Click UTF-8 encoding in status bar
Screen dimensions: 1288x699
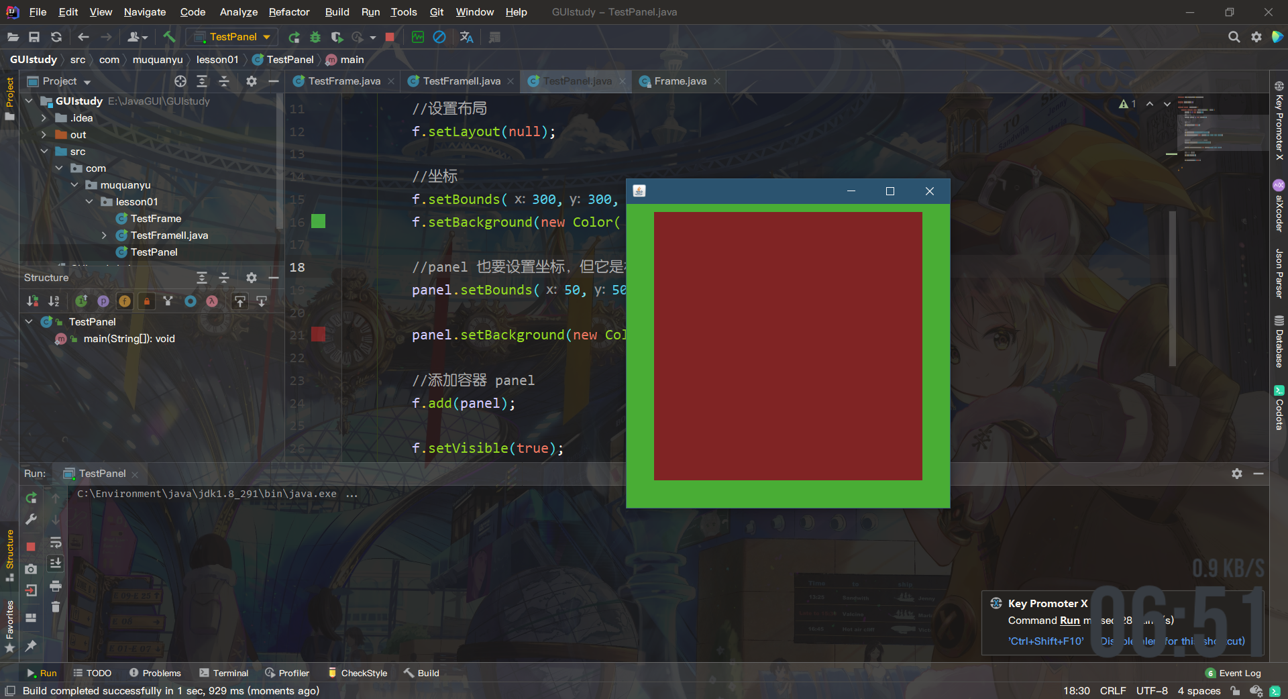coord(1152,691)
